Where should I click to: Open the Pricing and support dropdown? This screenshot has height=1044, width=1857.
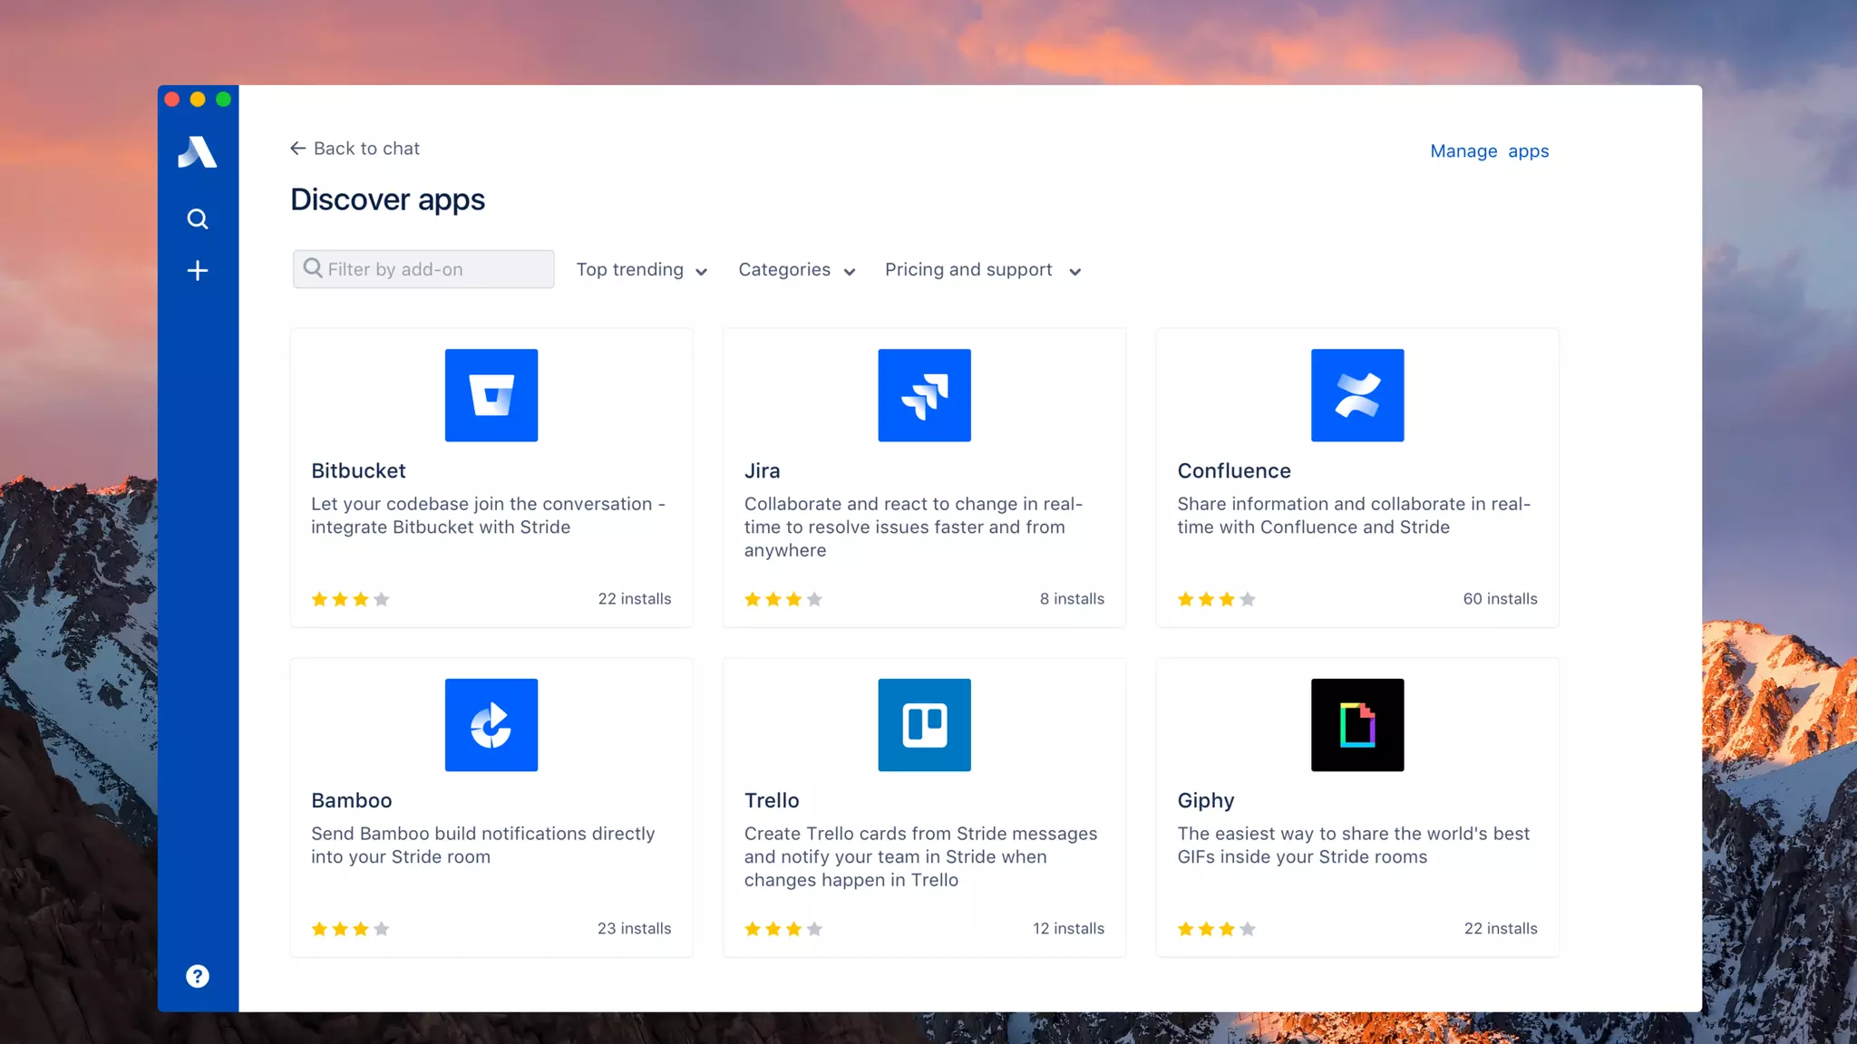coord(983,270)
